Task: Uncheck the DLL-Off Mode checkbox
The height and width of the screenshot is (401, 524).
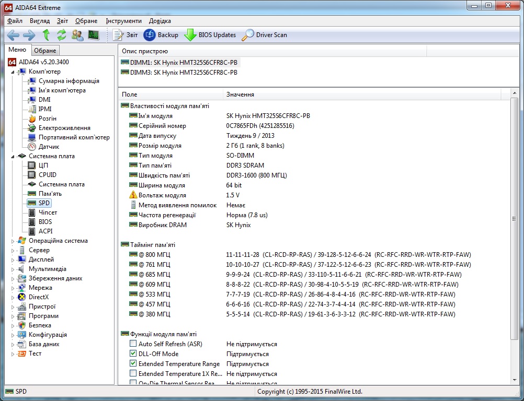Action: tap(133, 353)
